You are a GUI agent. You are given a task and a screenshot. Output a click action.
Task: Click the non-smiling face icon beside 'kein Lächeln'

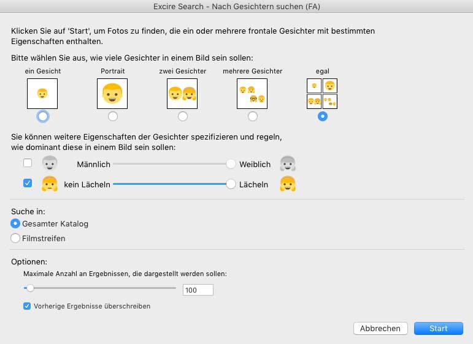pos(49,184)
